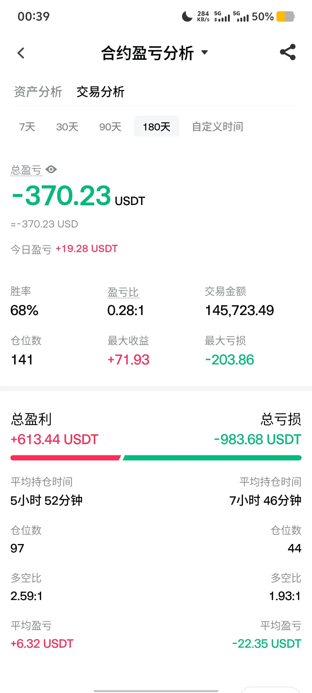
Task: Open 自定义时间 custom date picker
Action: click(218, 127)
